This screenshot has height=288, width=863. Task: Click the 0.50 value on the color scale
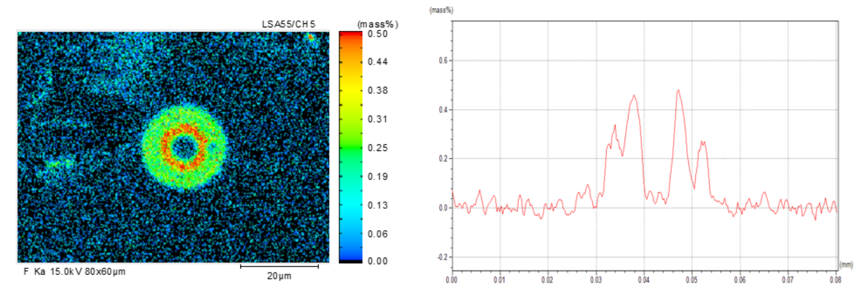pyautogui.click(x=377, y=34)
